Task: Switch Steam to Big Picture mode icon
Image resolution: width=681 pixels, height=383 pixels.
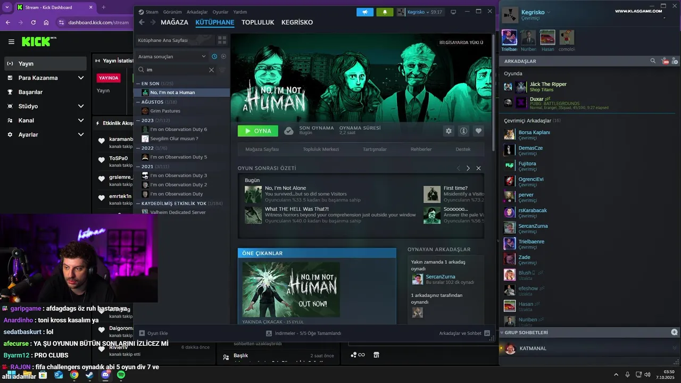Action: pos(453,12)
